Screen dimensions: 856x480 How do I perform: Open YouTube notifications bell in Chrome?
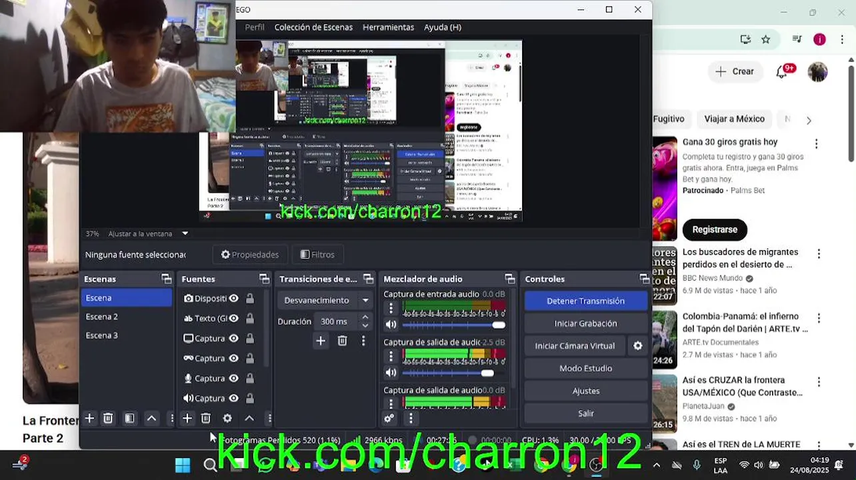(x=783, y=71)
